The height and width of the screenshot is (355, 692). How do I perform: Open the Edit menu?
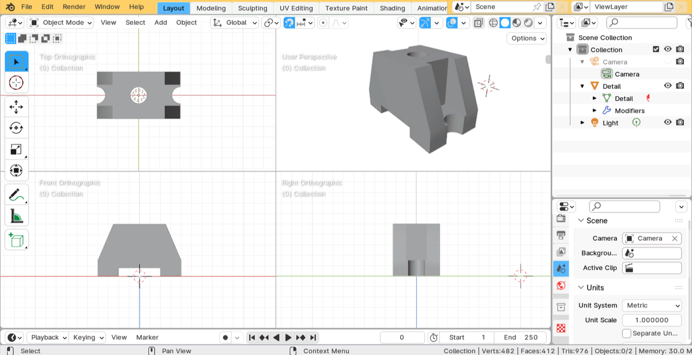click(x=47, y=7)
